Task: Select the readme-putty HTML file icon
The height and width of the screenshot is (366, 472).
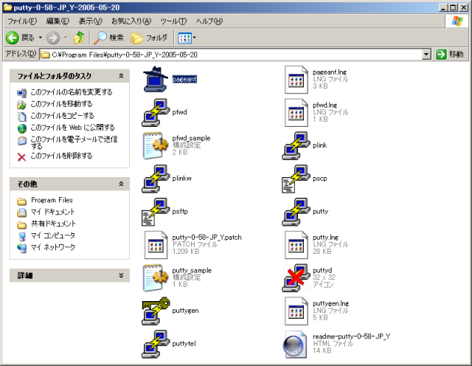Action: point(298,344)
